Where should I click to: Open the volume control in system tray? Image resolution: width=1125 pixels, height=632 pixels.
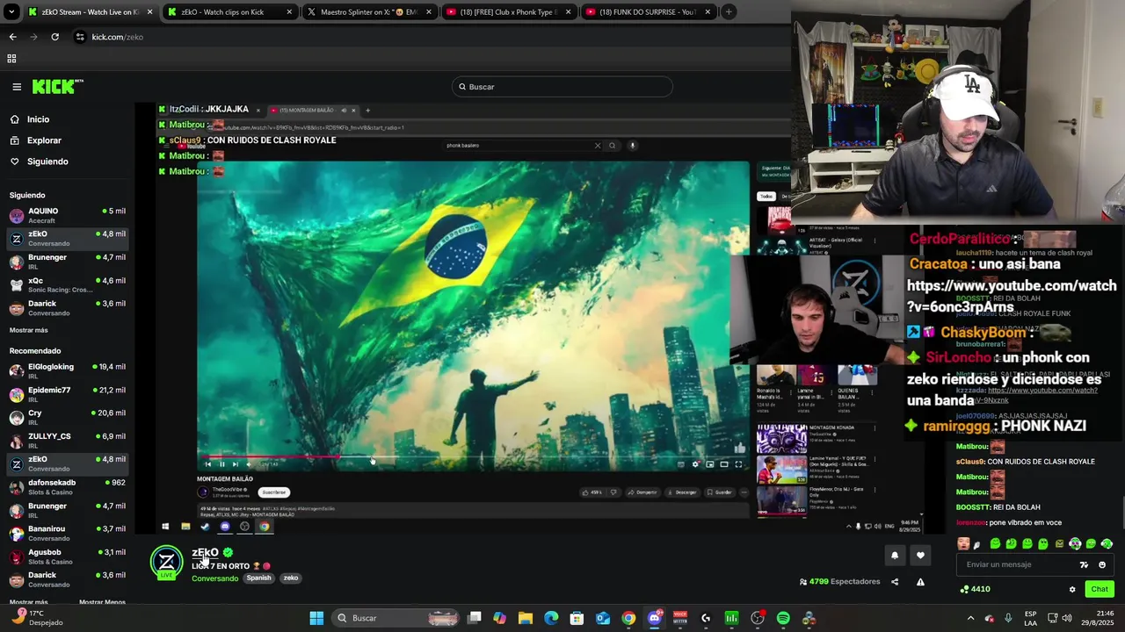point(1066,618)
